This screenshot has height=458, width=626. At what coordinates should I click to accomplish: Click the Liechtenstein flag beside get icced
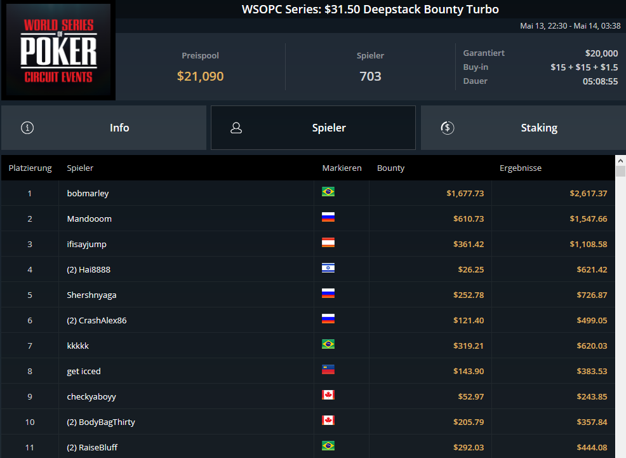coord(328,369)
